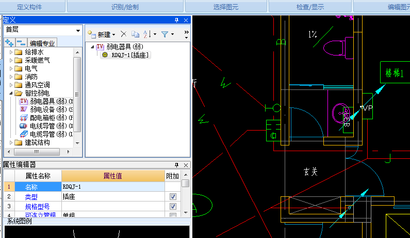Click 电气 folder icon
Image resolution: width=410 pixels, height=238 pixels.
18,68
